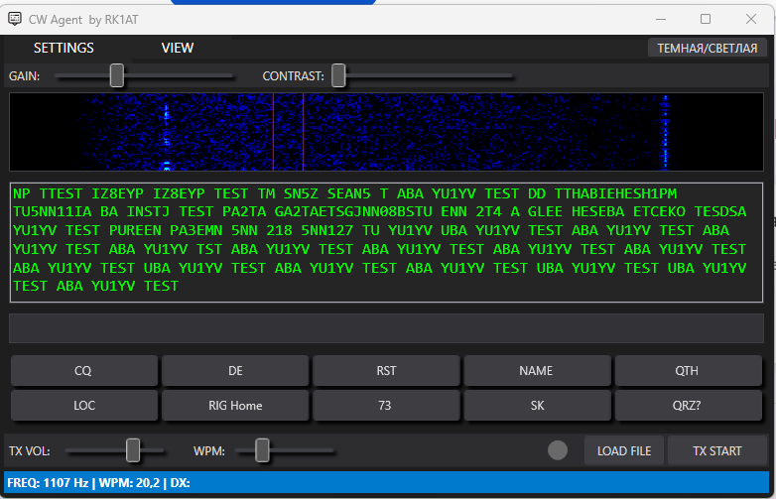Toggle dark/light theme with ТЕМНАЯ/СВЕТЛАЯ button
The image size is (776, 499).
(x=707, y=48)
